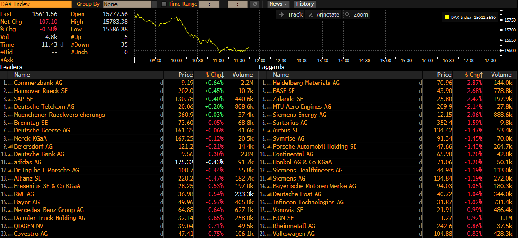Click the History button

[305, 4]
